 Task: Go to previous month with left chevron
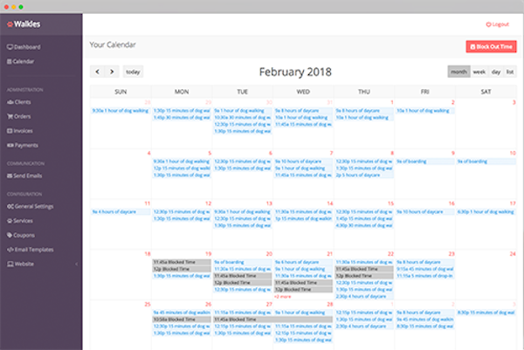pos(97,72)
